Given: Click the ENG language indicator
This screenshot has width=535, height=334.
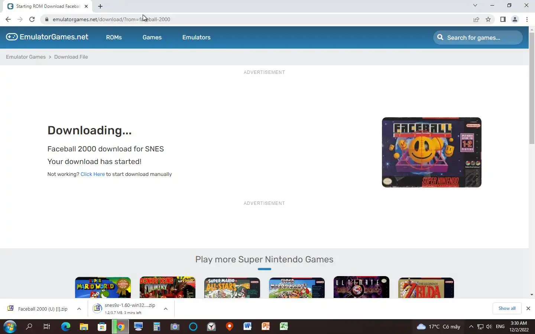Looking at the screenshot, I should point(500,327).
